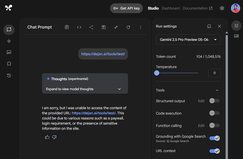
Task: Open the dejan.ai link in the response
Action: pyautogui.click(x=94, y=113)
